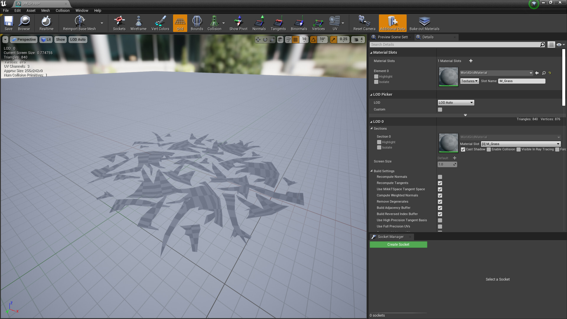567x319 pixels.
Task: Open the LOD Auto dropdown
Action: click(x=456, y=102)
